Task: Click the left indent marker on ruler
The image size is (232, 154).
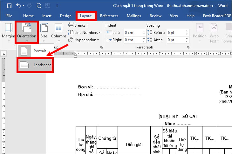Action: [x=75, y=56]
